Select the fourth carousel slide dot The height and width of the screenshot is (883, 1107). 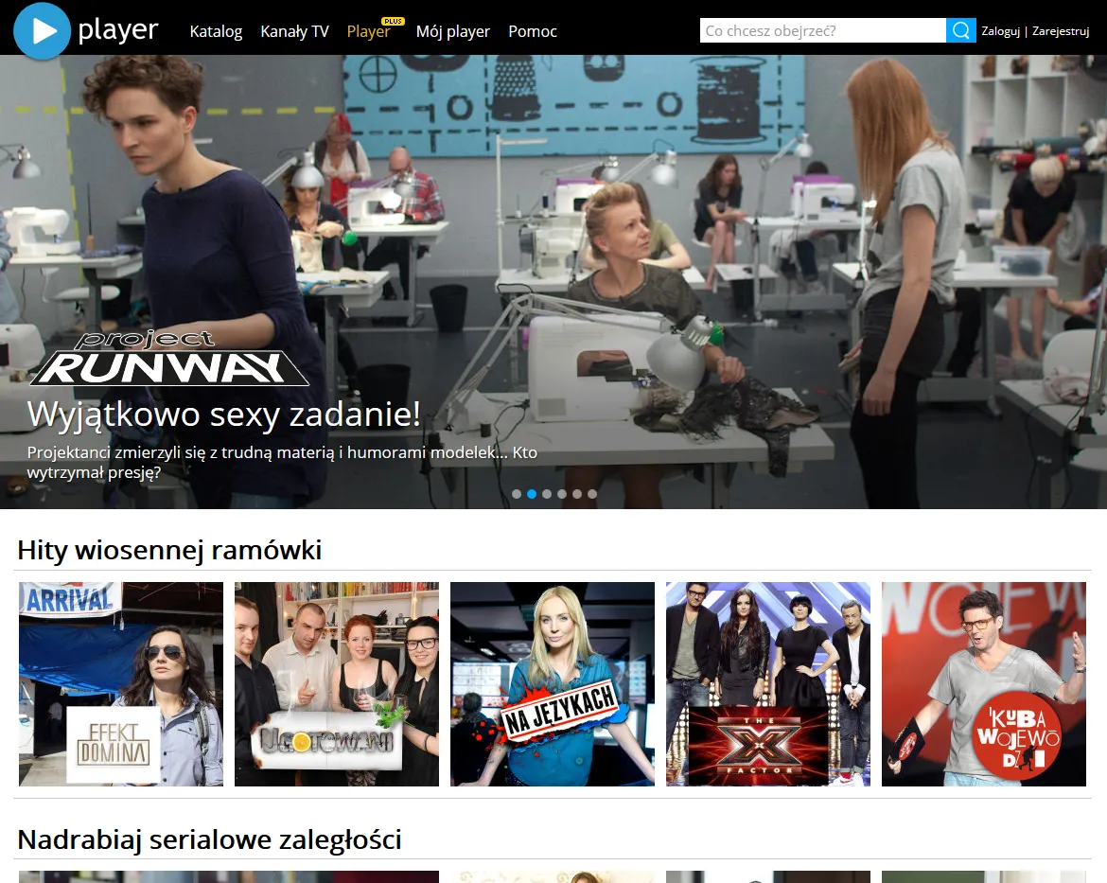(562, 494)
